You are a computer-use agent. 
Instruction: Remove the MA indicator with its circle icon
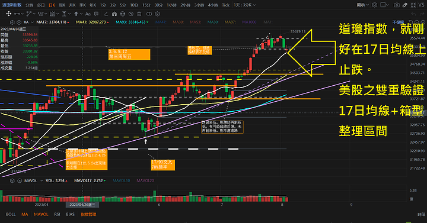coord(19,22)
